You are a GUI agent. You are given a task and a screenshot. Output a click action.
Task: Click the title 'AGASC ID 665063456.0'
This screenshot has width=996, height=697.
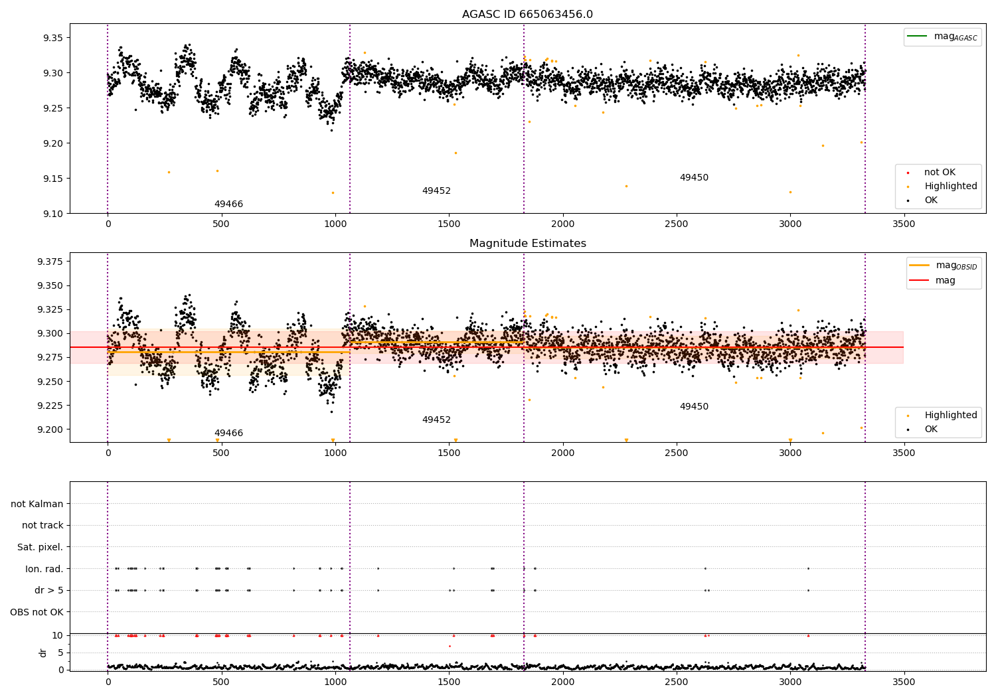(x=527, y=15)
